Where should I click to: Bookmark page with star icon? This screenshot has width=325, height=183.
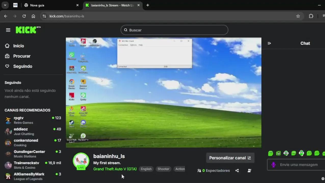click(x=298, y=16)
